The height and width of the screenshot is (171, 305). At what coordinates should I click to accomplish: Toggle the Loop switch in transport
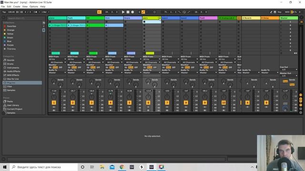[x=184, y=12]
